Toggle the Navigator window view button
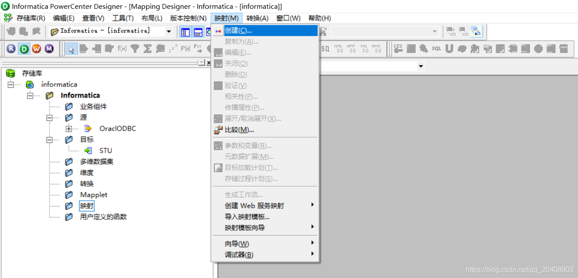 pos(185,31)
